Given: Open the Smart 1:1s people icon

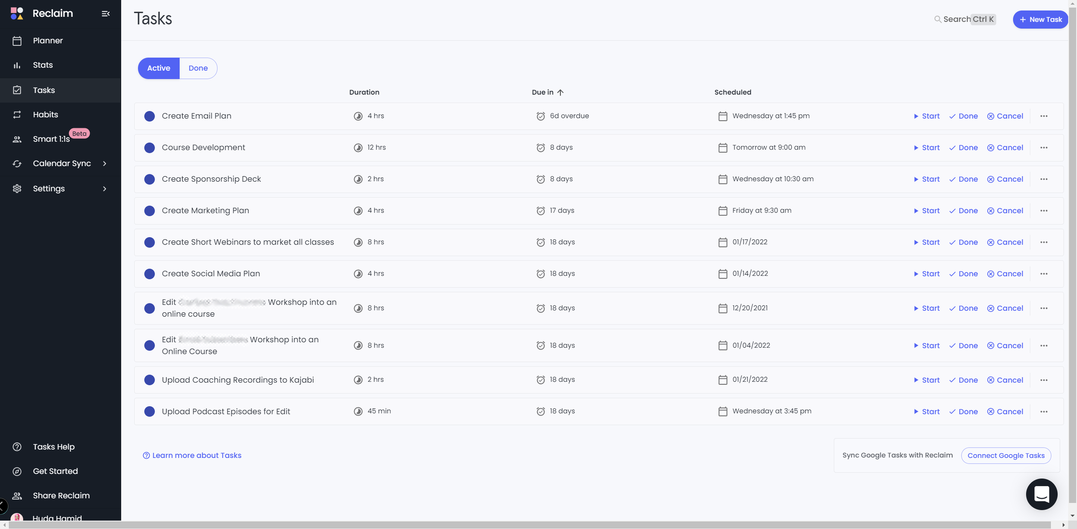Looking at the screenshot, I should pyautogui.click(x=17, y=139).
